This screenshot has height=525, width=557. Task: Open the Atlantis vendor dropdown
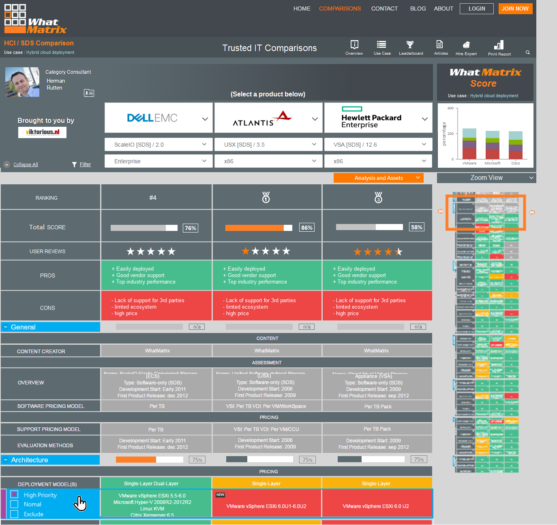pos(268,117)
